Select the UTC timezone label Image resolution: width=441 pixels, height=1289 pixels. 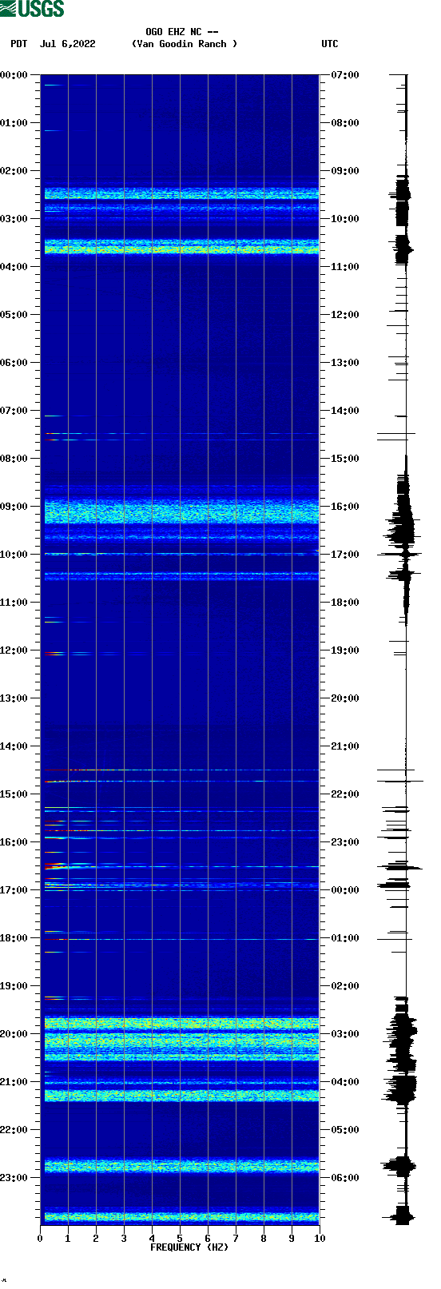tap(330, 44)
